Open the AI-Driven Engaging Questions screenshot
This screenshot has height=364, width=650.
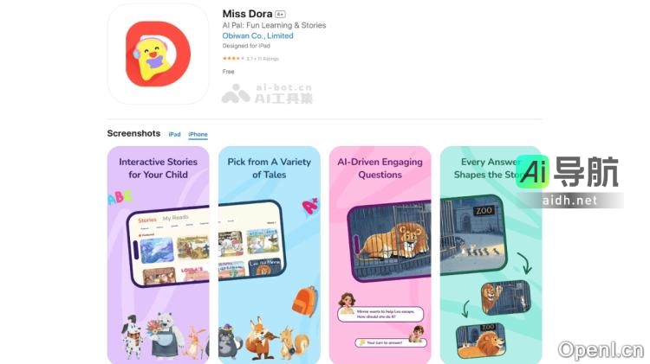380,255
